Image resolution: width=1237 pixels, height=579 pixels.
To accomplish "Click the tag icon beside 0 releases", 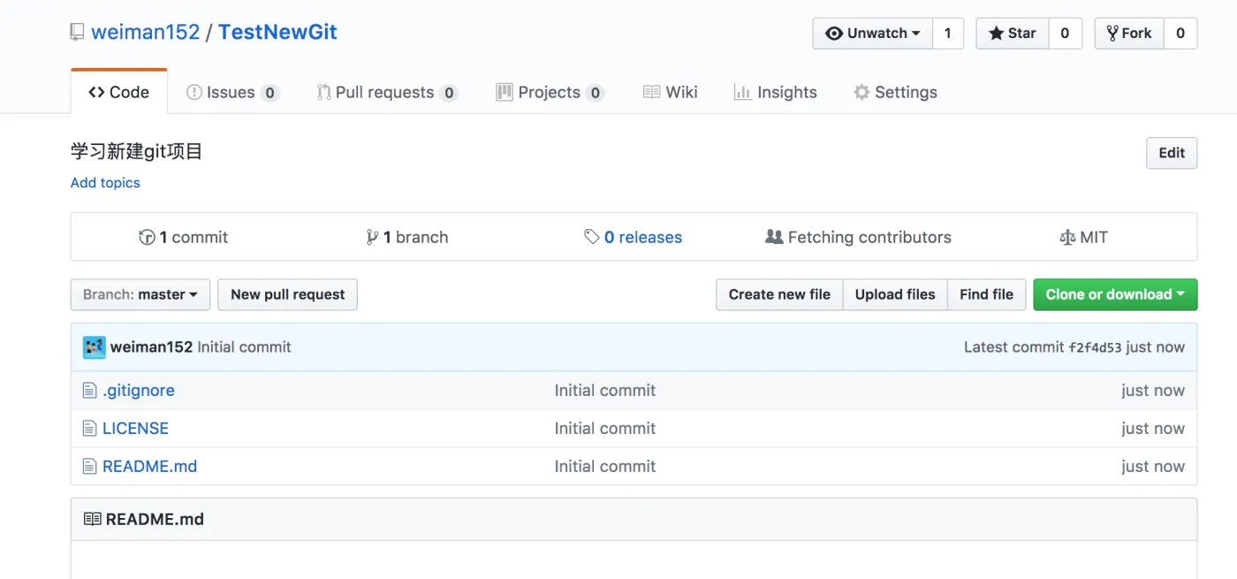I will point(592,237).
